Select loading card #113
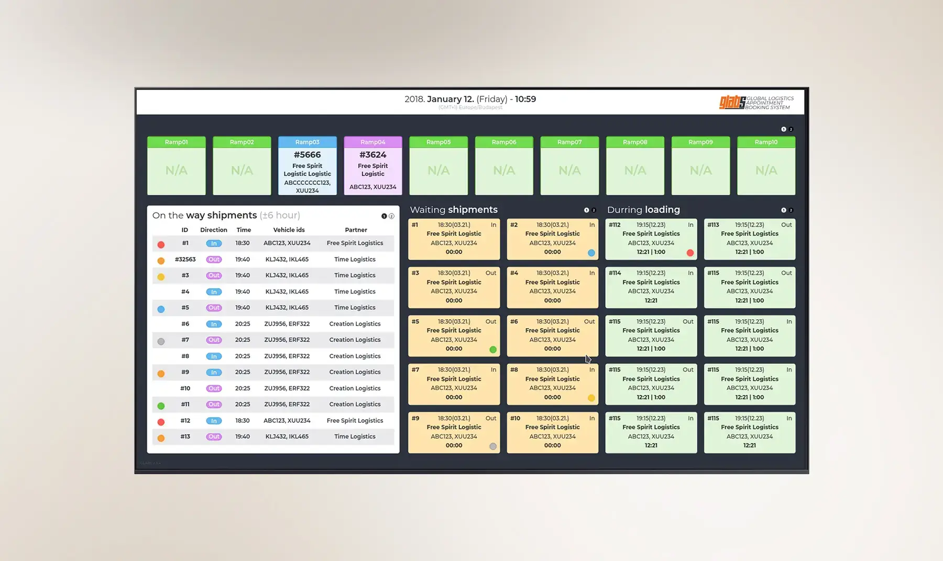 pos(749,239)
